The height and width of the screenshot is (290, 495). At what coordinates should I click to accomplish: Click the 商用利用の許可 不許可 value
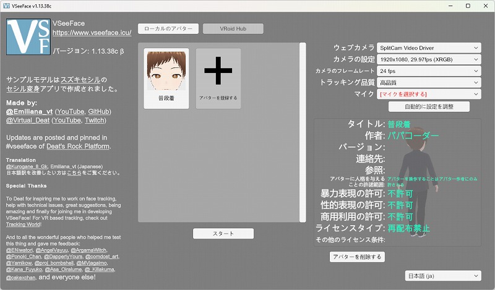point(400,217)
